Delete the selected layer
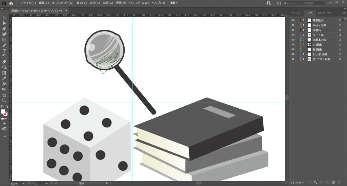Screen dimensions: 347x186 (x=339, y=183)
